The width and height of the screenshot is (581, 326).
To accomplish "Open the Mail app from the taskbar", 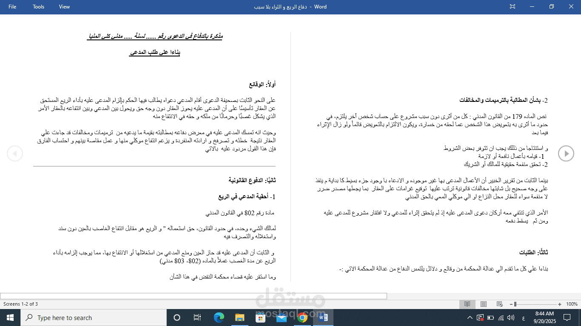I will 281,318.
